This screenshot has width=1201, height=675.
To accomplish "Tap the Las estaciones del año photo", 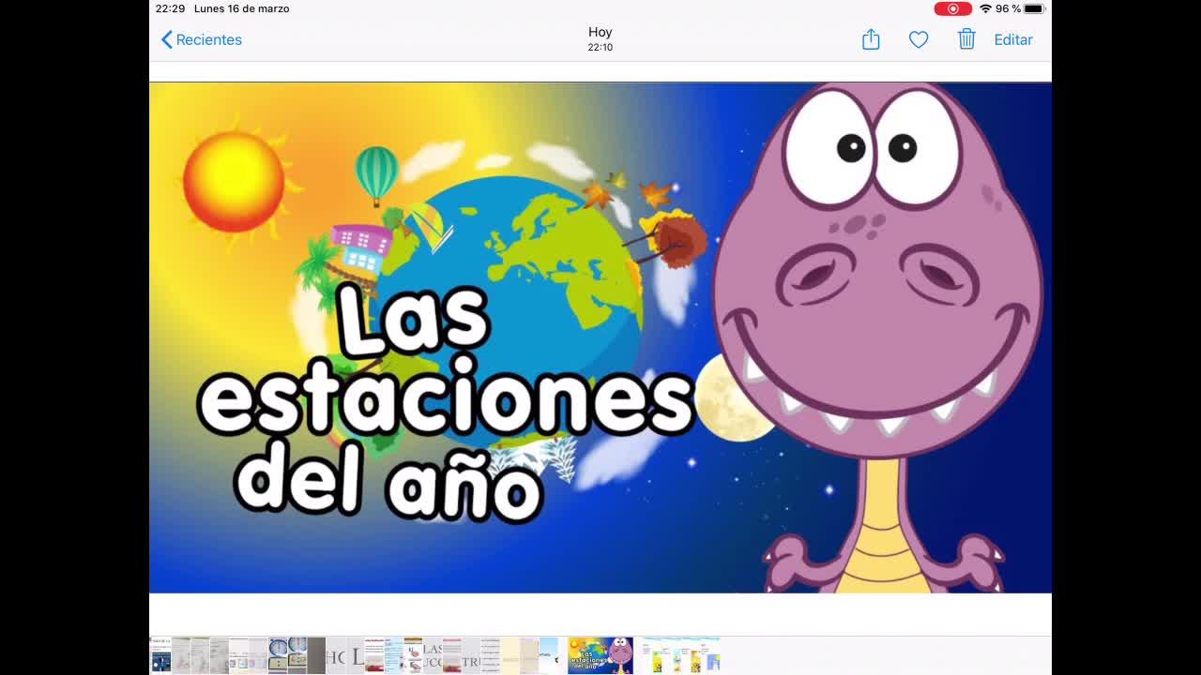I will (600, 337).
